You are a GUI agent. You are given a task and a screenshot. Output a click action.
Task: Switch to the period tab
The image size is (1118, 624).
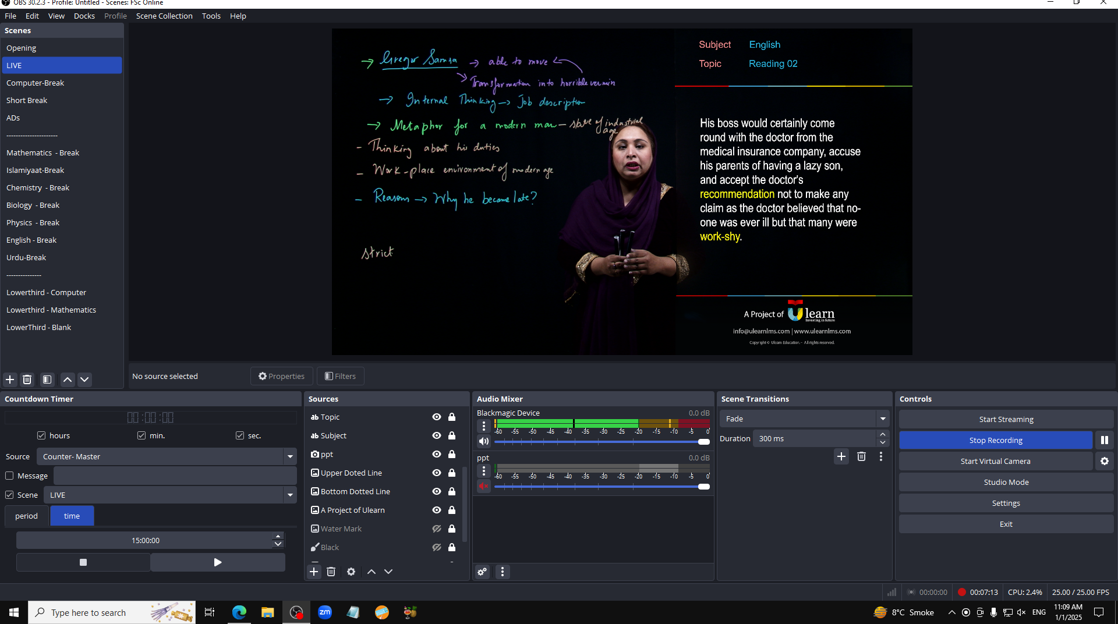26,516
